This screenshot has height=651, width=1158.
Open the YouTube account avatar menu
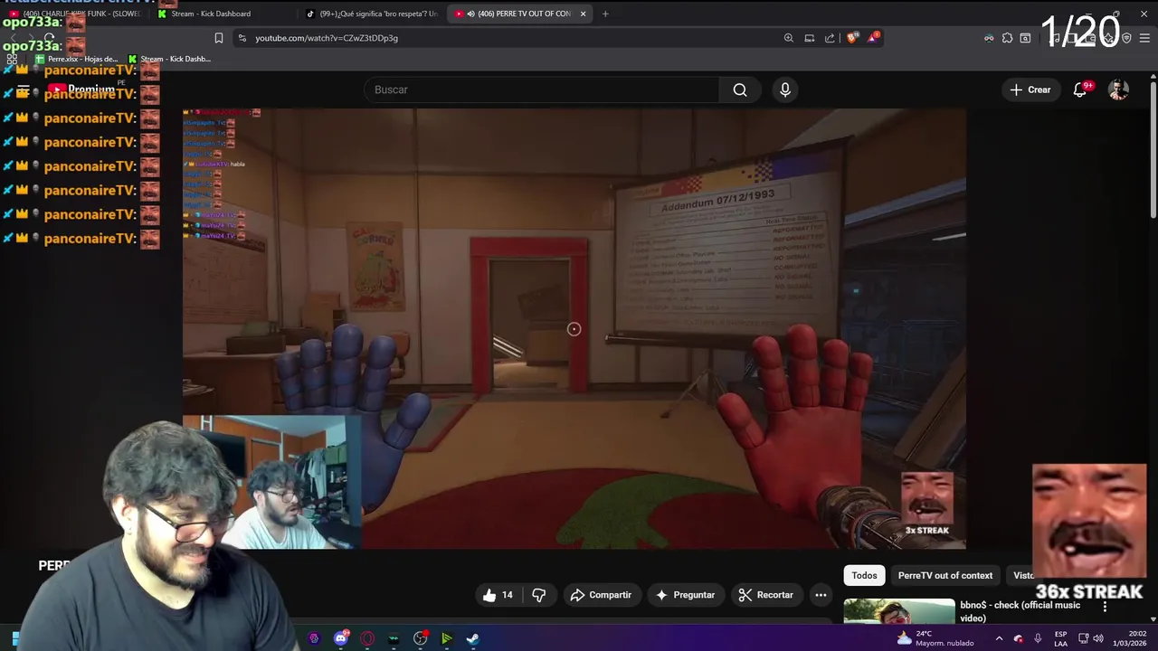click(x=1119, y=90)
